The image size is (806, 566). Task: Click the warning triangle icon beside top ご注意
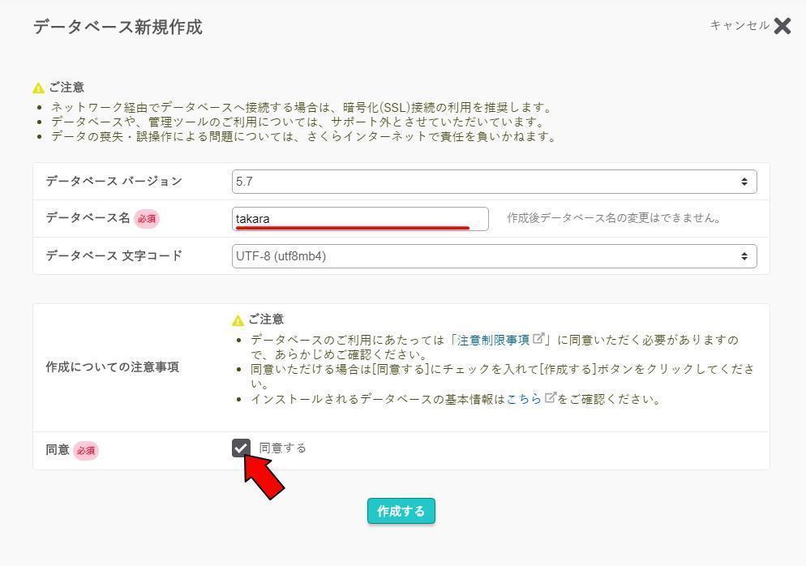click(39, 88)
